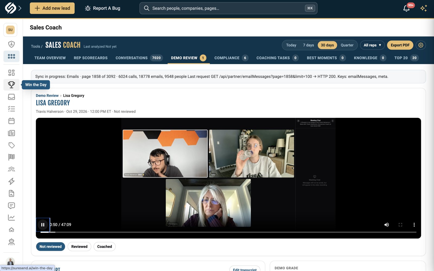The height and width of the screenshot is (271, 434).
Task: Enter fullscreen video mode
Action: click(x=400, y=225)
